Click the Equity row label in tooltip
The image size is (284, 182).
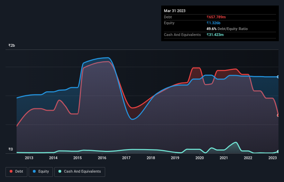(169, 23)
